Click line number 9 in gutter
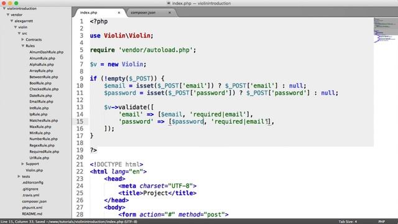The height and width of the screenshot is (224, 398). point(81,78)
